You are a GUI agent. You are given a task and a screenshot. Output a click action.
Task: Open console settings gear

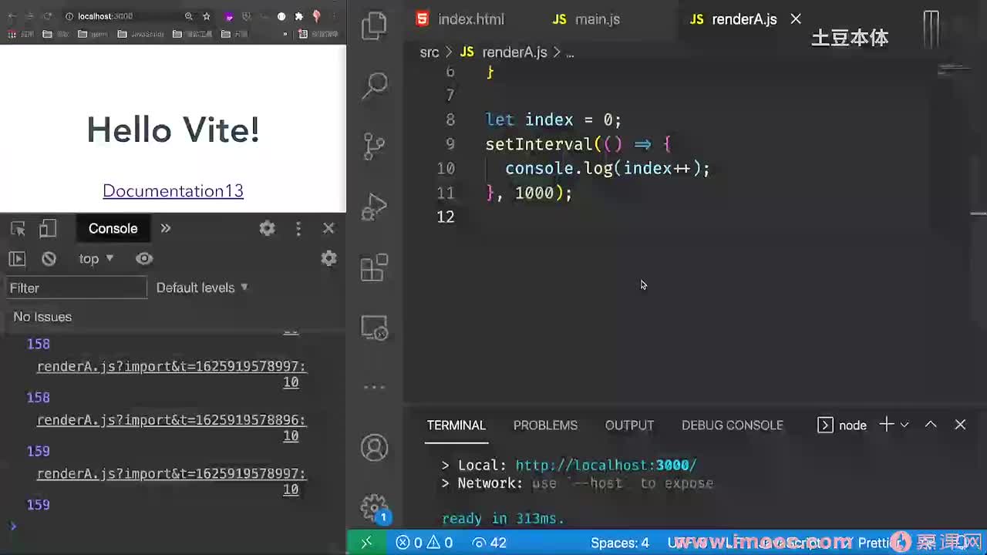tap(328, 258)
